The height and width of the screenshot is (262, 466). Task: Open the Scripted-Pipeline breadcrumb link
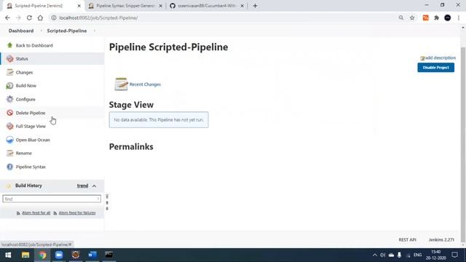pyautogui.click(x=67, y=31)
